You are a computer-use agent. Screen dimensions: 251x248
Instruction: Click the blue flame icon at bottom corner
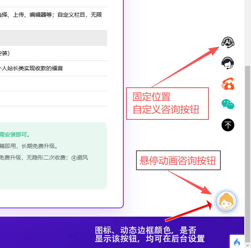(237, 242)
